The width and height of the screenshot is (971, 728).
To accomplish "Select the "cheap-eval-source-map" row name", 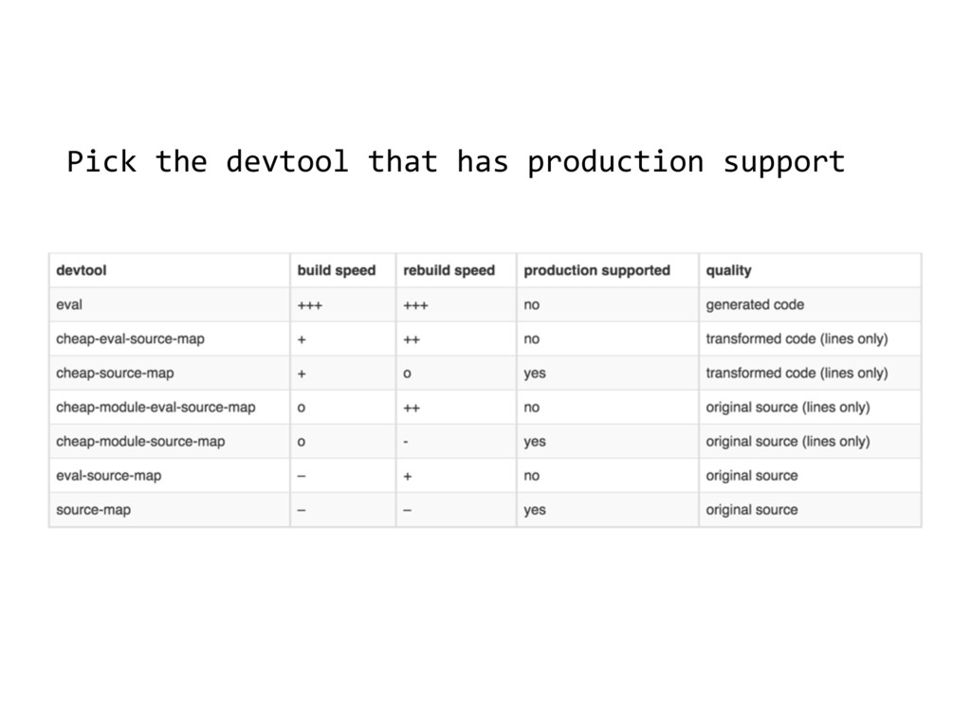I will (x=130, y=338).
